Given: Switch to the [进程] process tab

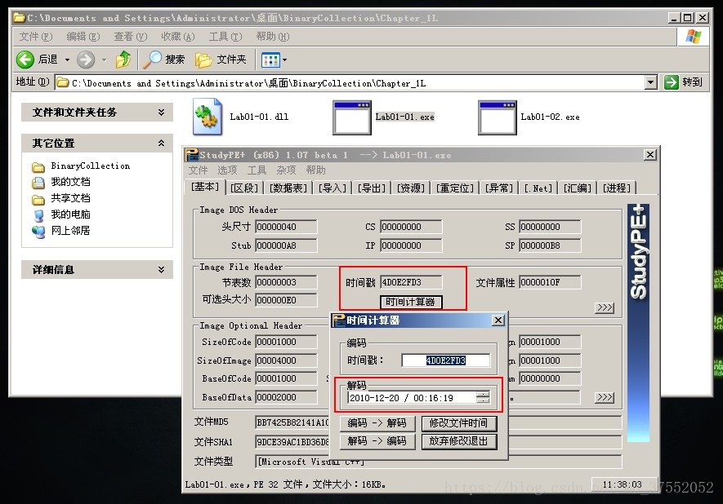Looking at the screenshot, I should tap(617, 188).
